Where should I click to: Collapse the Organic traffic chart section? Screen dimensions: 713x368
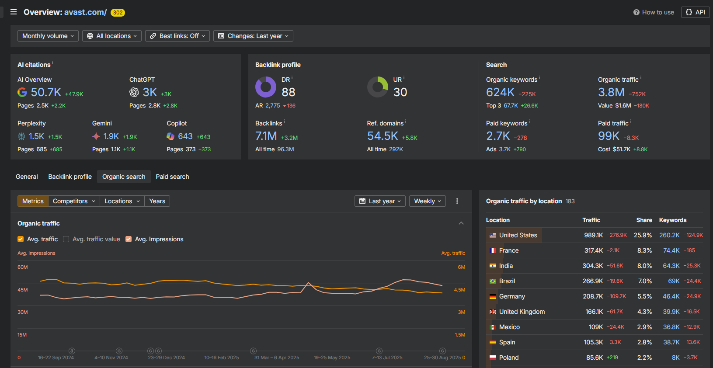tap(461, 223)
